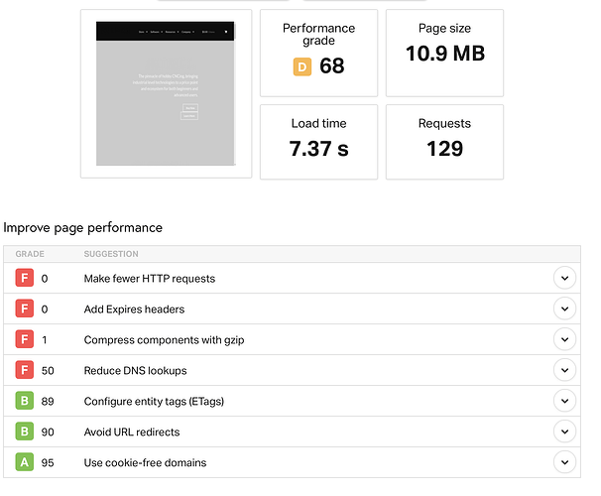Viewport: 601px width, 496px height.
Task: Click the F badge beside gzip compression
Action: 25,339
